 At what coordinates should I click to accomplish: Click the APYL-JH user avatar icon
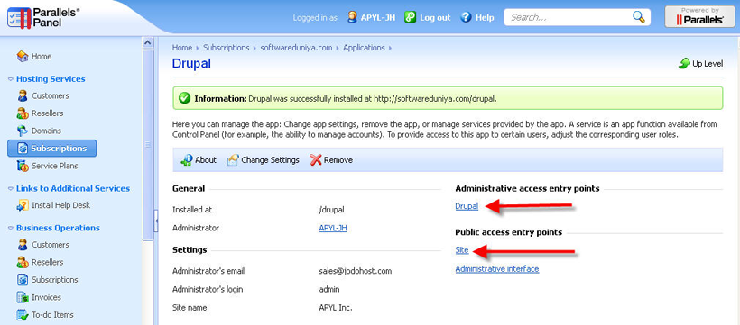(x=352, y=17)
